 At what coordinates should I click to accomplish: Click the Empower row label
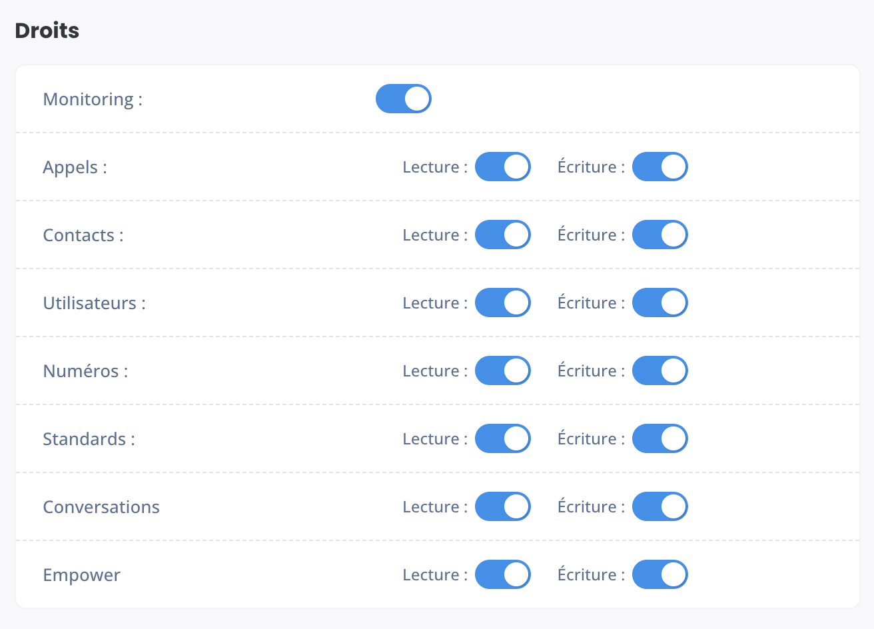click(82, 575)
